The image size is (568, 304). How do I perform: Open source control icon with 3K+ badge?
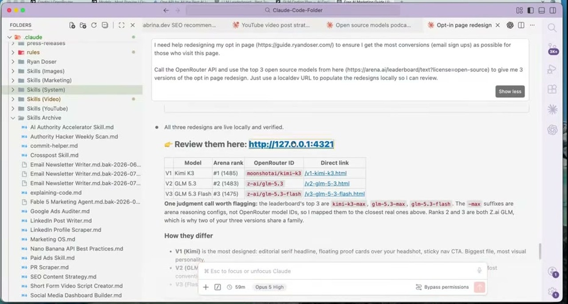coord(552,48)
